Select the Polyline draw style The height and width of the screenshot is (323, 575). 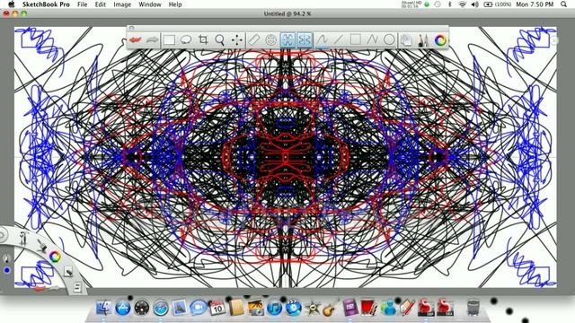point(372,39)
